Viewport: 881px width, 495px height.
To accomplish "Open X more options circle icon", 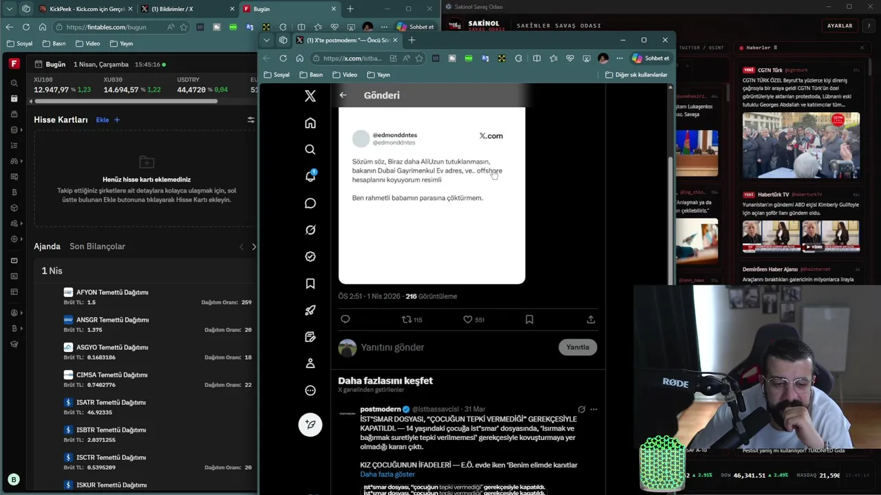I will (x=310, y=390).
